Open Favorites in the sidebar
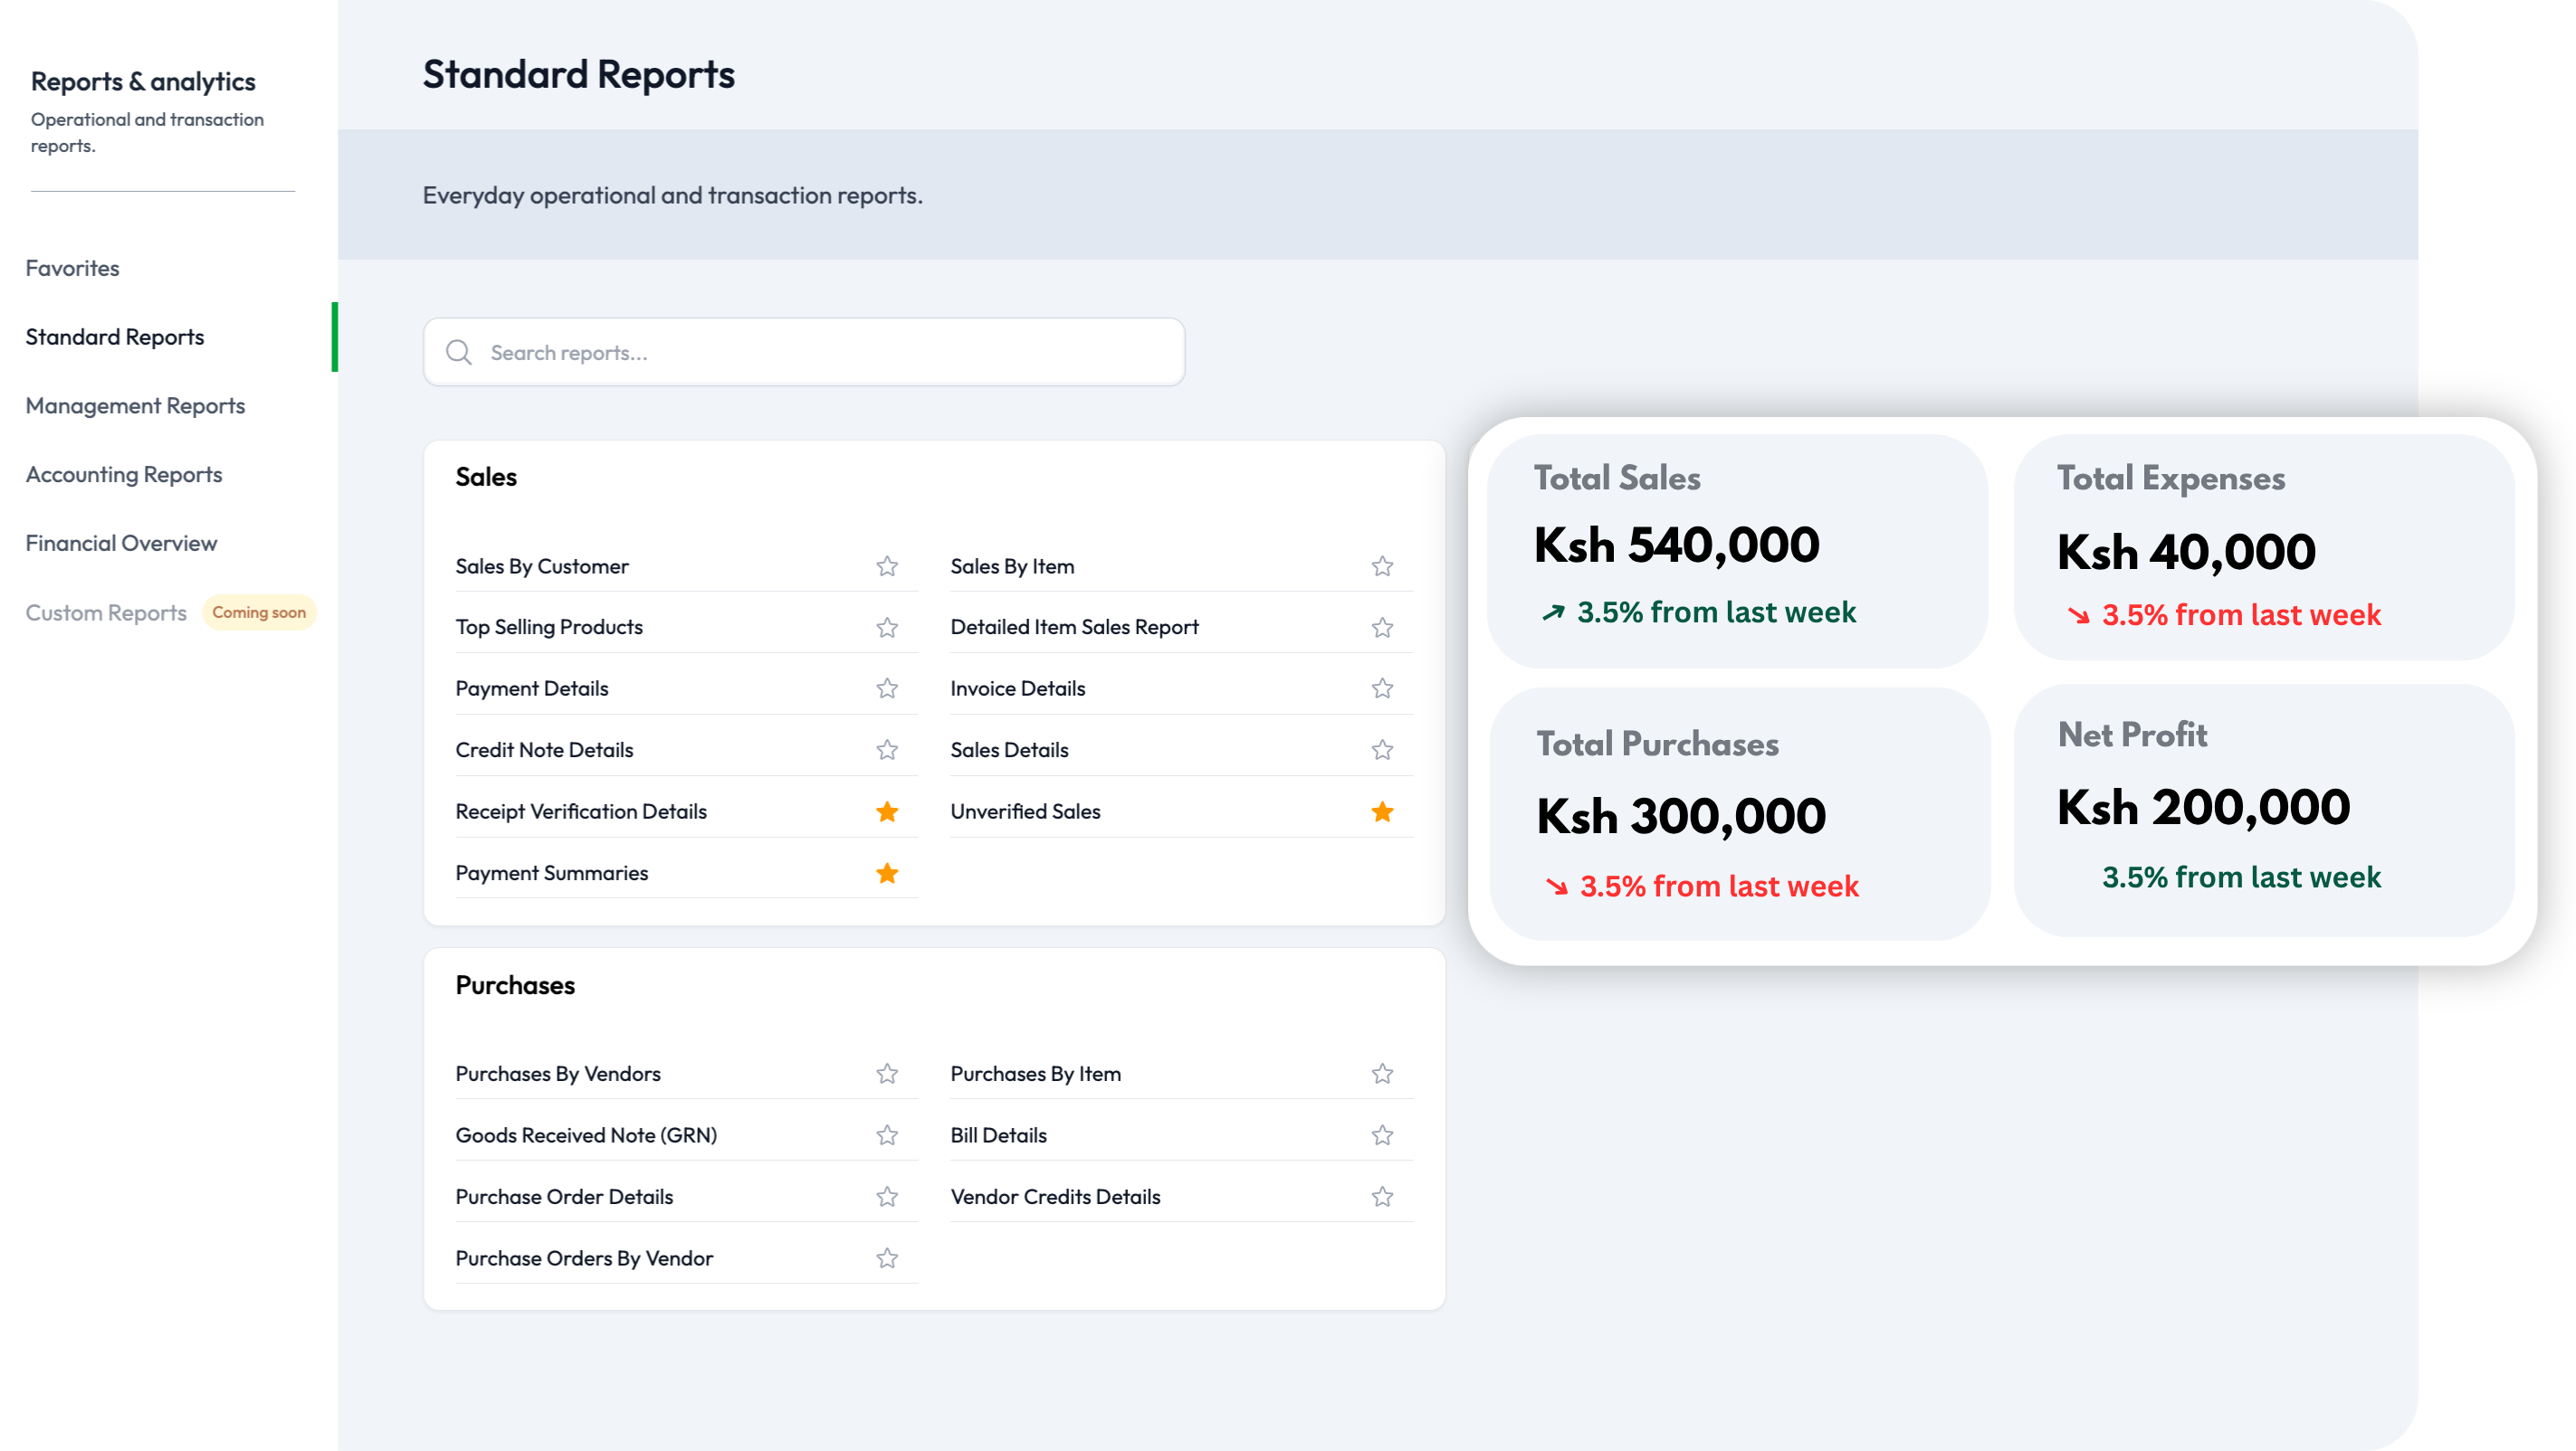Screen dimensions: 2576x1451 pyautogui.click(x=72, y=268)
